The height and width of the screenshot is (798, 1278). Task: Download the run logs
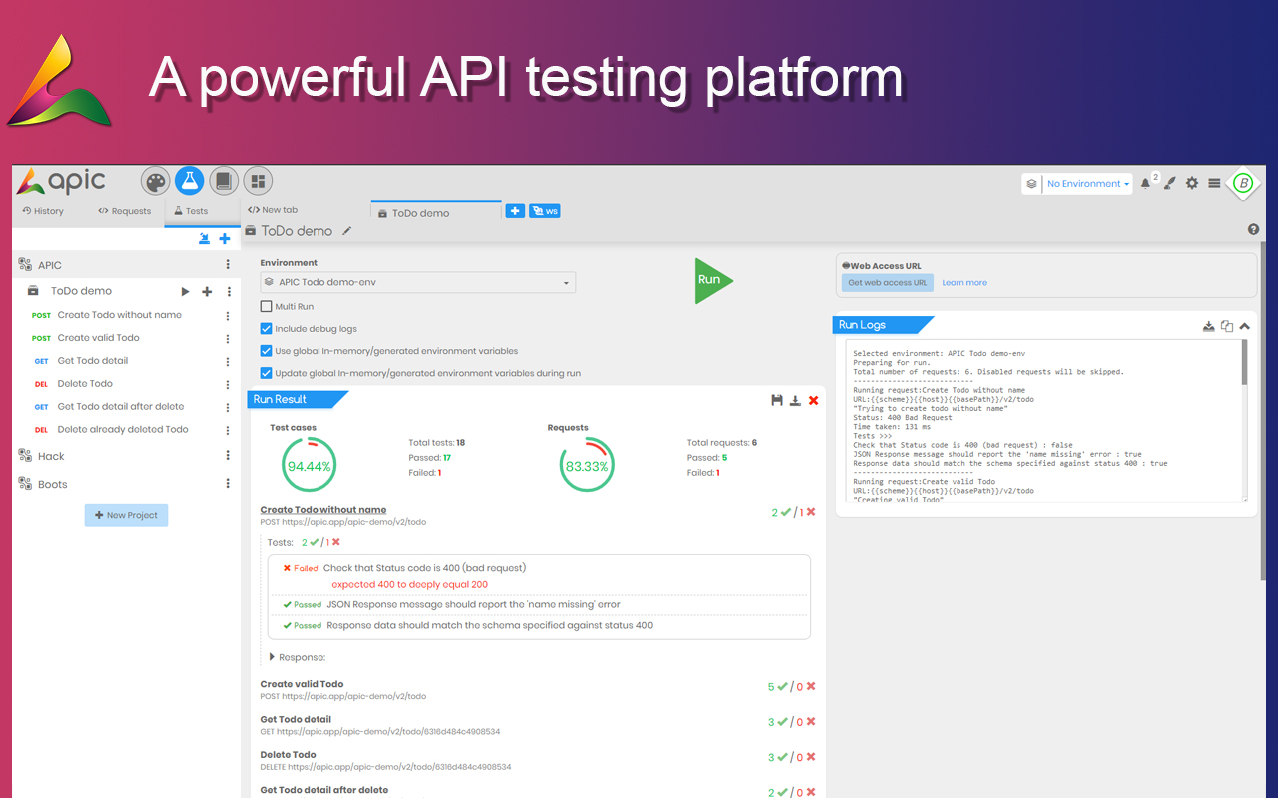1209,325
